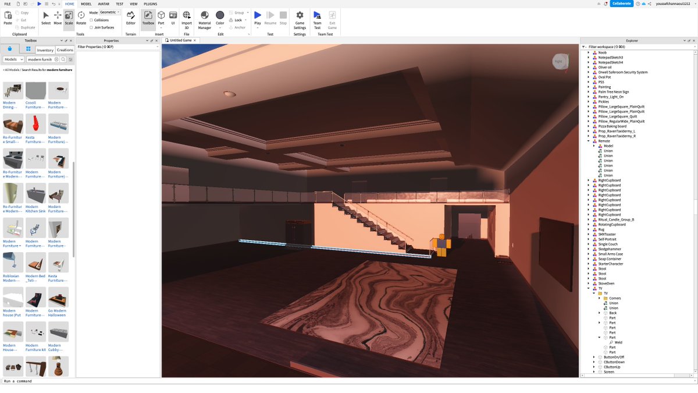Image resolution: width=698 pixels, height=393 pixels.
Task: Close the Explorer panel
Action: (x=693, y=41)
